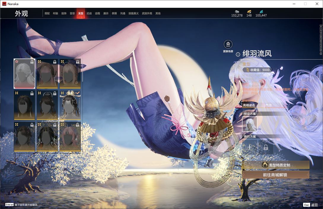Open the 展示 tab
This screenshot has height=209, width=323.
(x=106, y=13)
